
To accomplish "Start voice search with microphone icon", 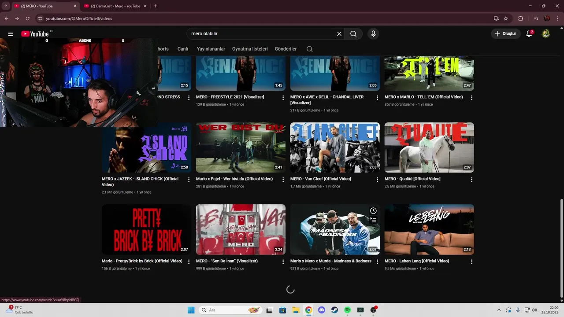I will [373, 34].
